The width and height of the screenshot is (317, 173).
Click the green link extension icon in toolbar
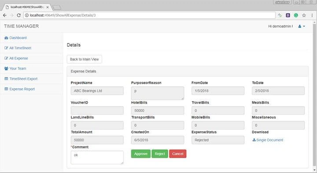tap(280, 15)
